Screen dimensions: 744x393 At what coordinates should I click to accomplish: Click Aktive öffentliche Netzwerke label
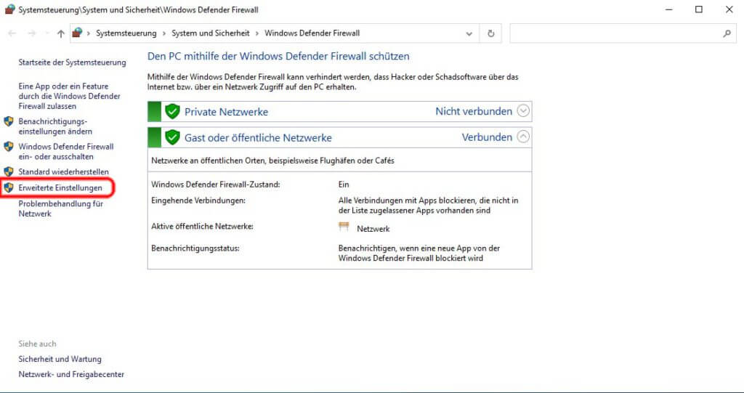(202, 227)
